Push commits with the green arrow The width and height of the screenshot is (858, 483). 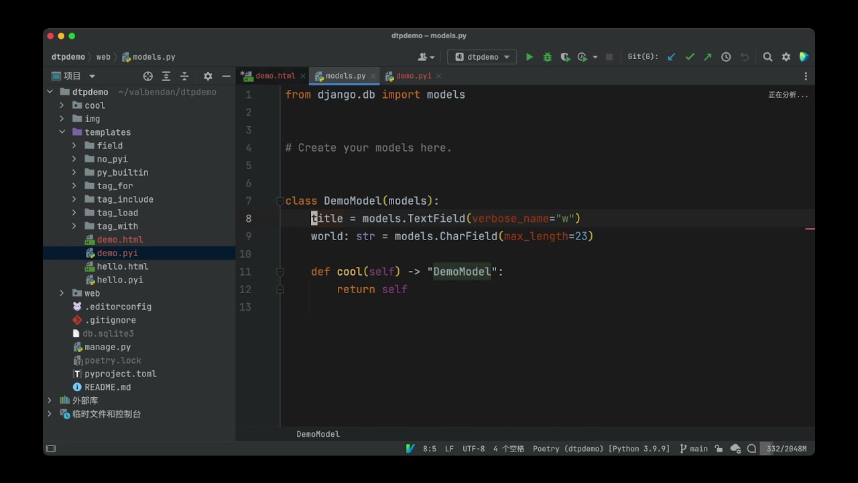point(708,57)
